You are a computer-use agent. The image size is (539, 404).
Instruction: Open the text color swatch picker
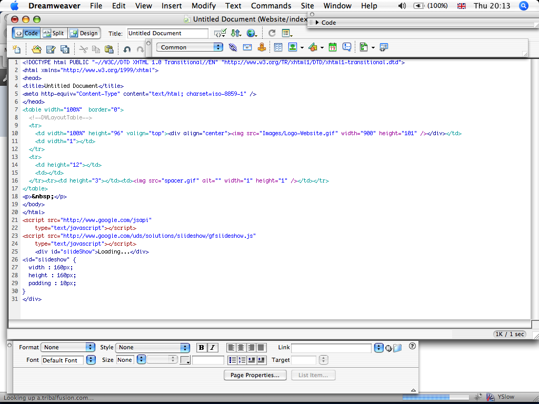(185, 360)
